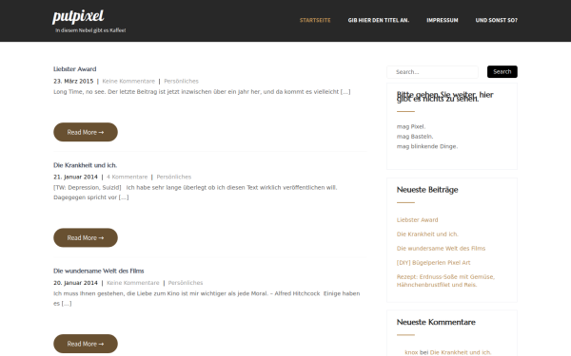The height and width of the screenshot is (356, 571).
Task: Click the text 'mag Pixel.'
Action: pyautogui.click(x=411, y=127)
